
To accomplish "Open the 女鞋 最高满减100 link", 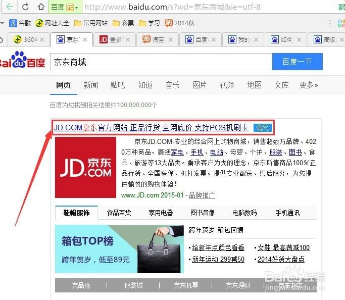I will [x=283, y=247].
